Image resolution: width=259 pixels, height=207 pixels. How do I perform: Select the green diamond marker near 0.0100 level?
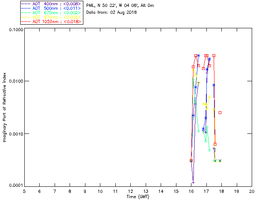pyautogui.click(x=193, y=80)
